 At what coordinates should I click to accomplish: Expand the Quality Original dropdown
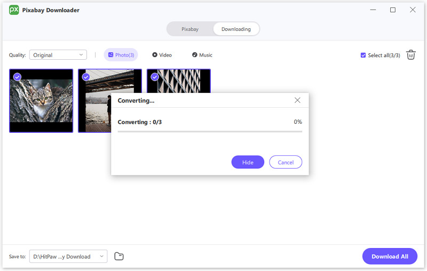pos(58,55)
